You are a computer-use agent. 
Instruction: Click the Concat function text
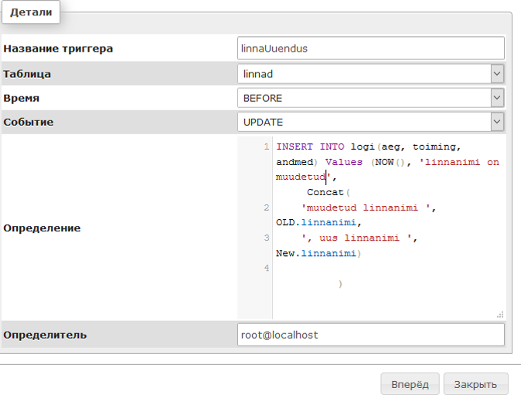[x=325, y=192]
